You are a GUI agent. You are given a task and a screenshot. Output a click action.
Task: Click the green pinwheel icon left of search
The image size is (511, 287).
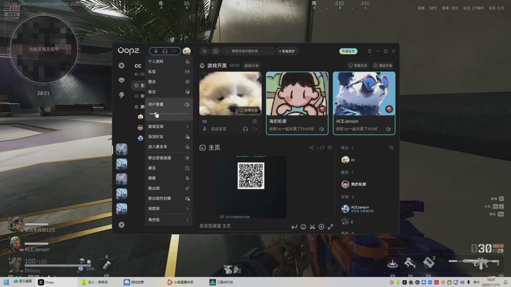tap(204, 51)
